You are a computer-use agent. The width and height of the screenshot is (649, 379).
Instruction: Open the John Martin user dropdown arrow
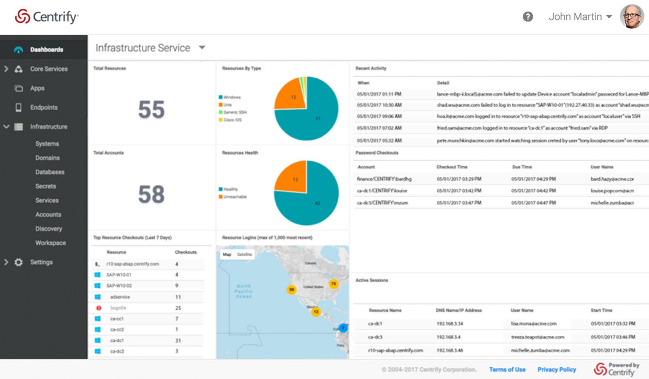(x=609, y=17)
